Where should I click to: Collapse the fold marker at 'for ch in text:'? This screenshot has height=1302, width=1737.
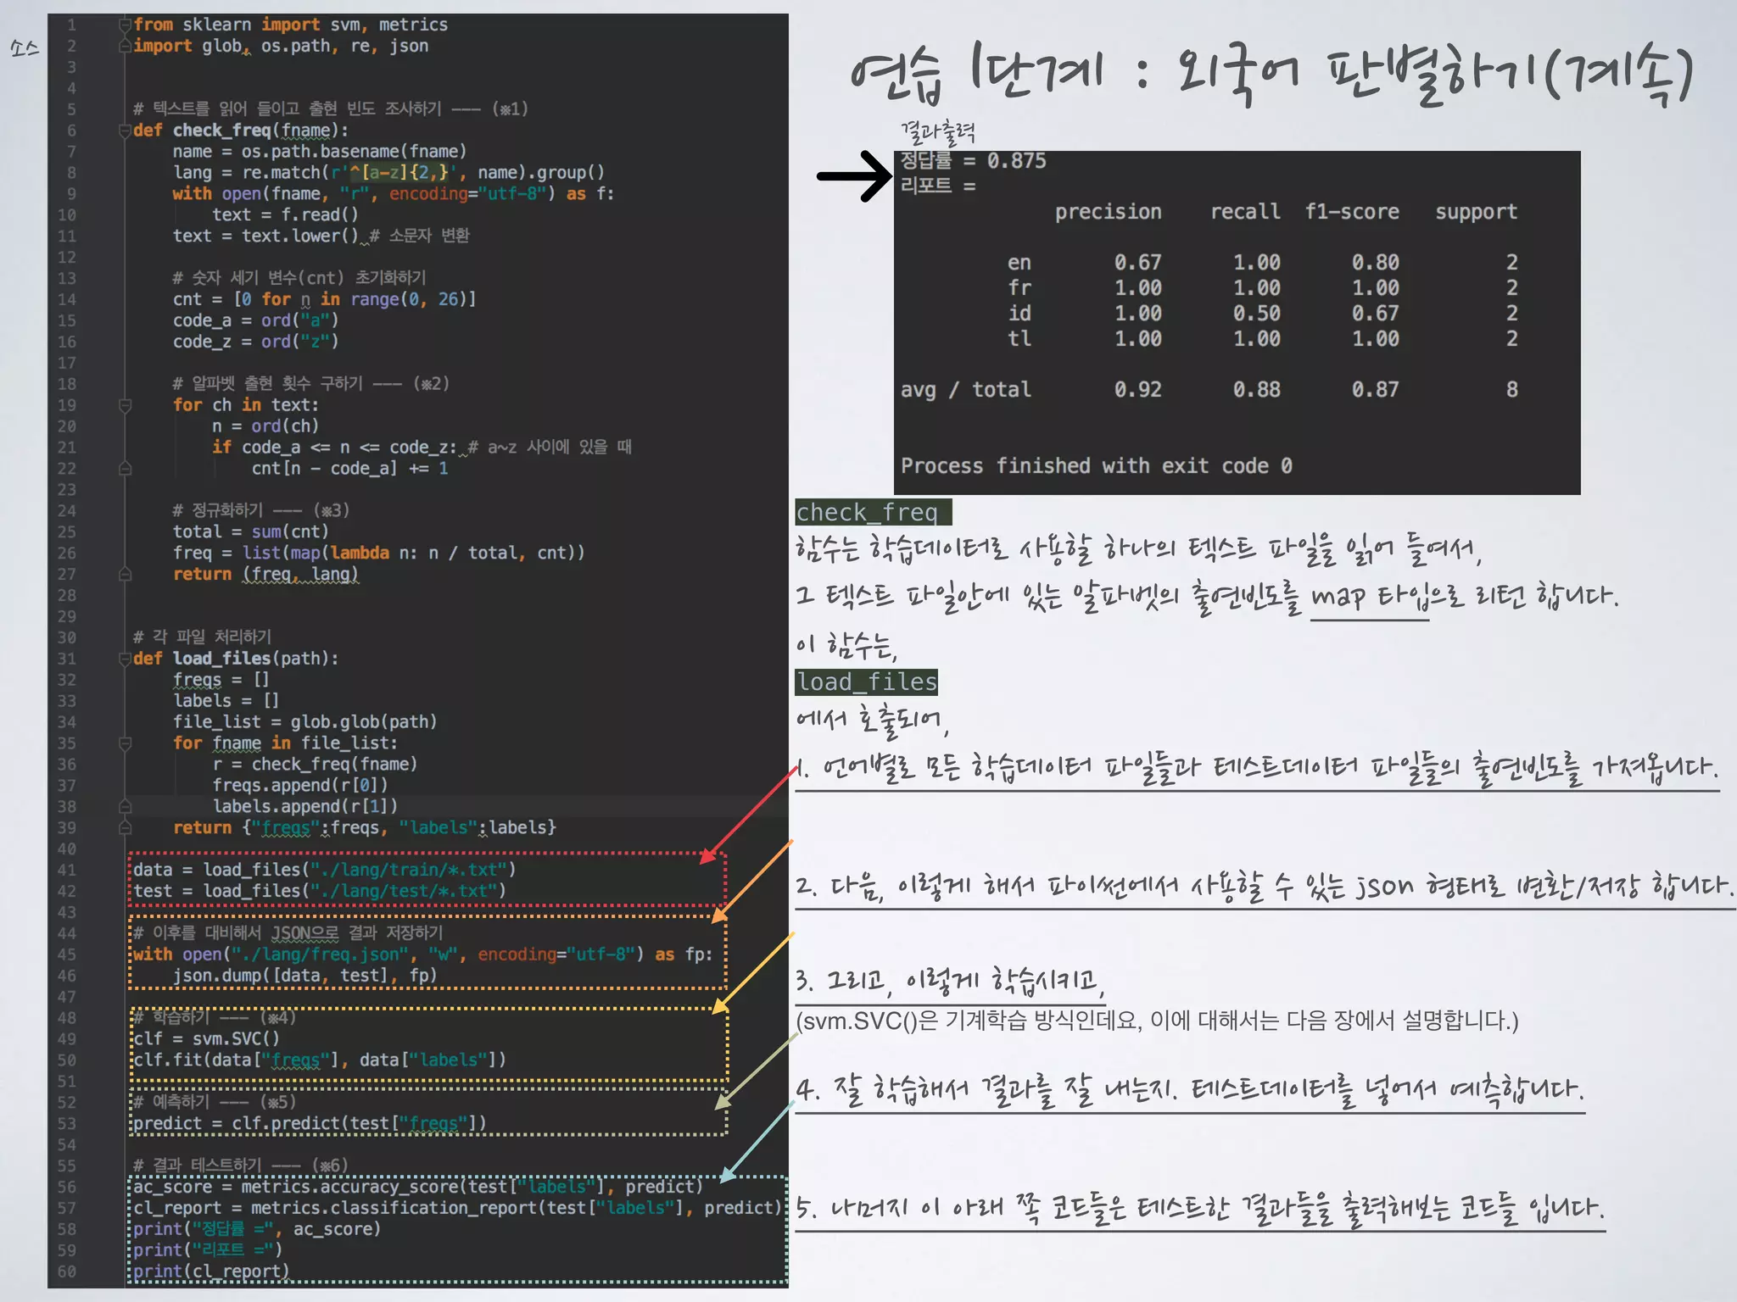(126, 405)
